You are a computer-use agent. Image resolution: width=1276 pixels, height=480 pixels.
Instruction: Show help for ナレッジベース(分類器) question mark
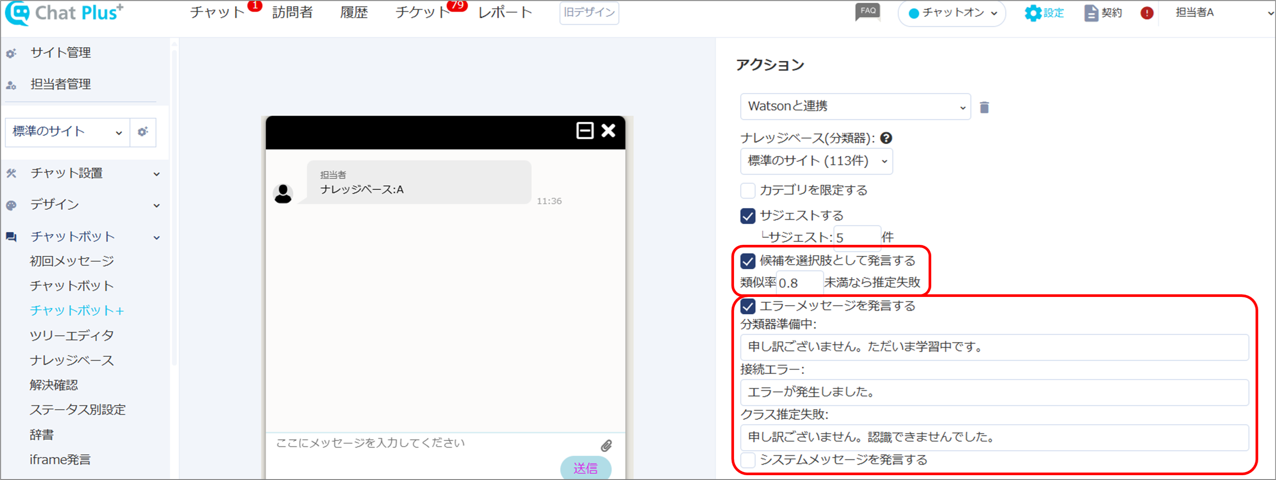pyautogui.click(x=886, y=138)
